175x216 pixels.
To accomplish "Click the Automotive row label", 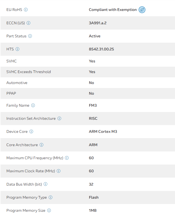I will (x=17, y=83).
